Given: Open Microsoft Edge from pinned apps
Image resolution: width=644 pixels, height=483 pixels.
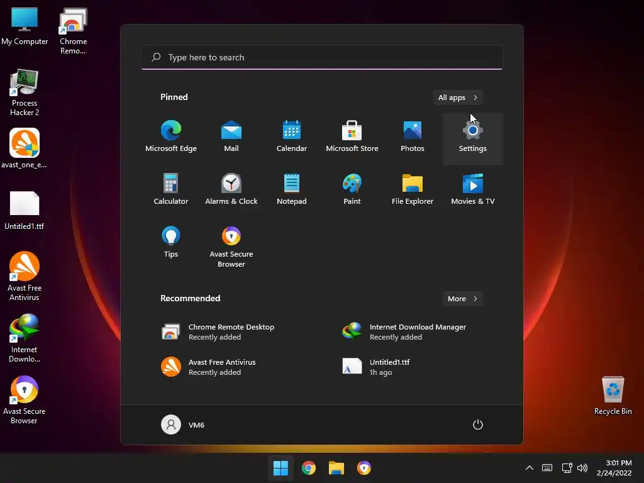Looking at the screenshot, I should point(171,138).
